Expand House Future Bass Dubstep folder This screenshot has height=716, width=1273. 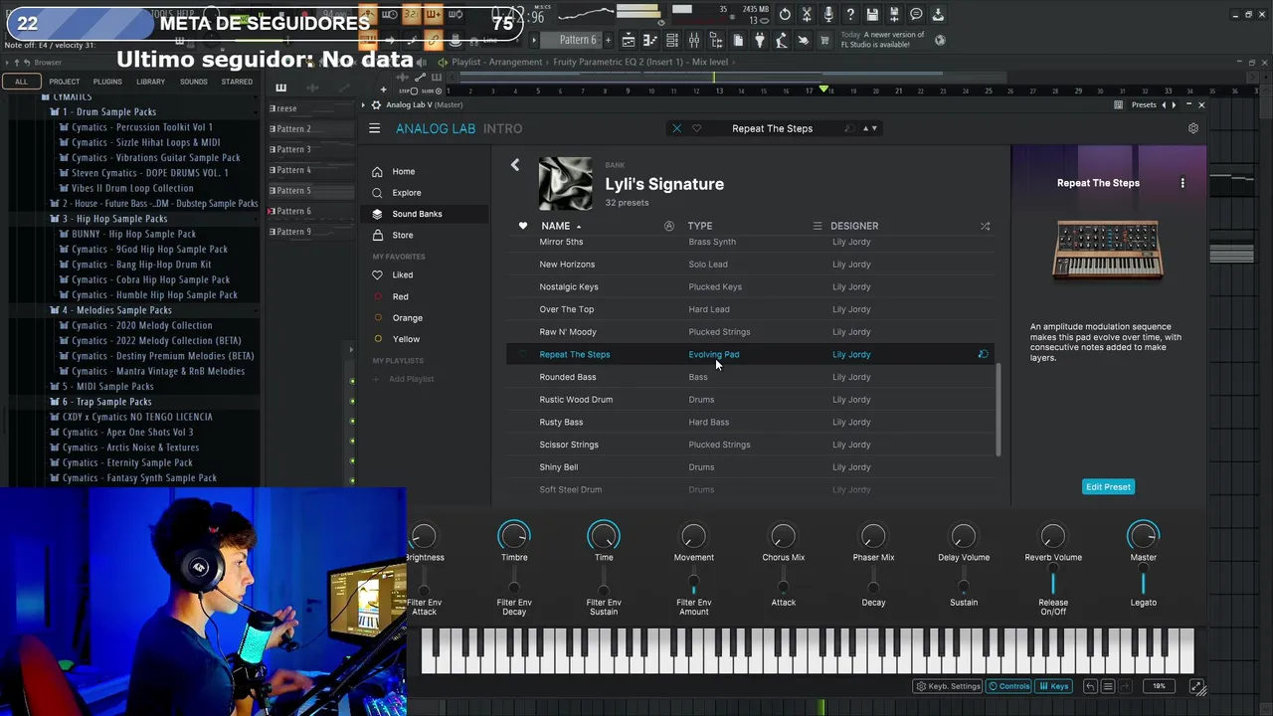coord(154,203)
